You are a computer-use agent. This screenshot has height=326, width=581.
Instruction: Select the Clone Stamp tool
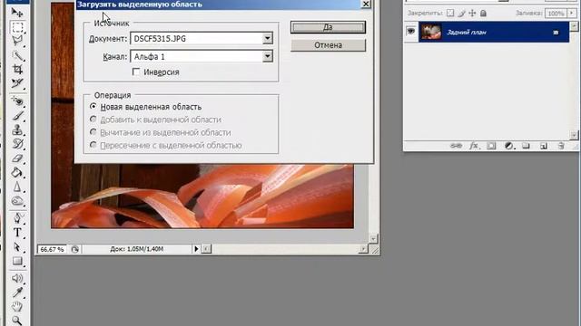[x=17, y=129]
